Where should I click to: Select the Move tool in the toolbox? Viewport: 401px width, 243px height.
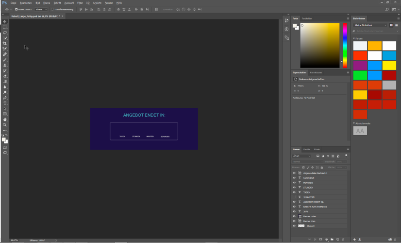5,22
